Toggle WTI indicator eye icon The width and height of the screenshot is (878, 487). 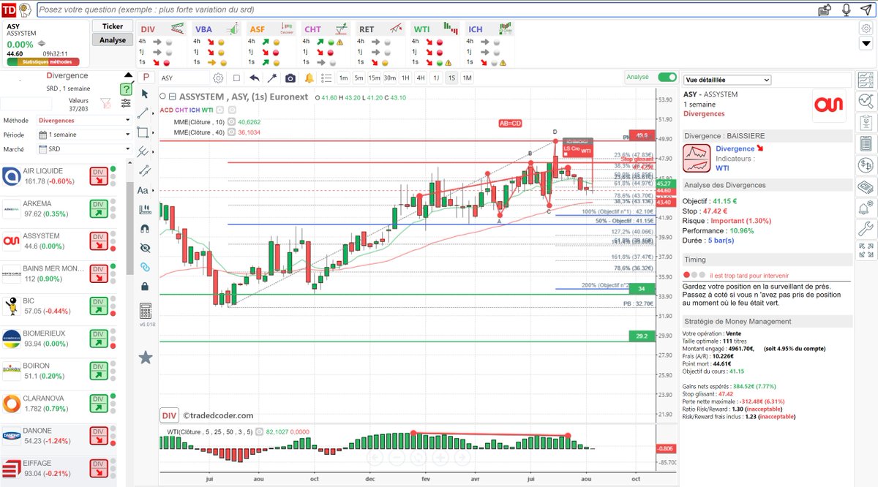pyautogui.click(x=258, y=433)
